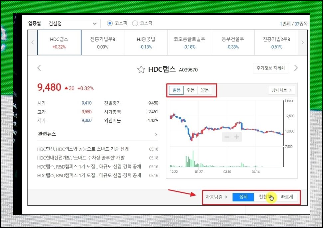Screen dimensions: 323x228
Task: Open the 상세차트 detailed chart
Action: click(281, 90)
